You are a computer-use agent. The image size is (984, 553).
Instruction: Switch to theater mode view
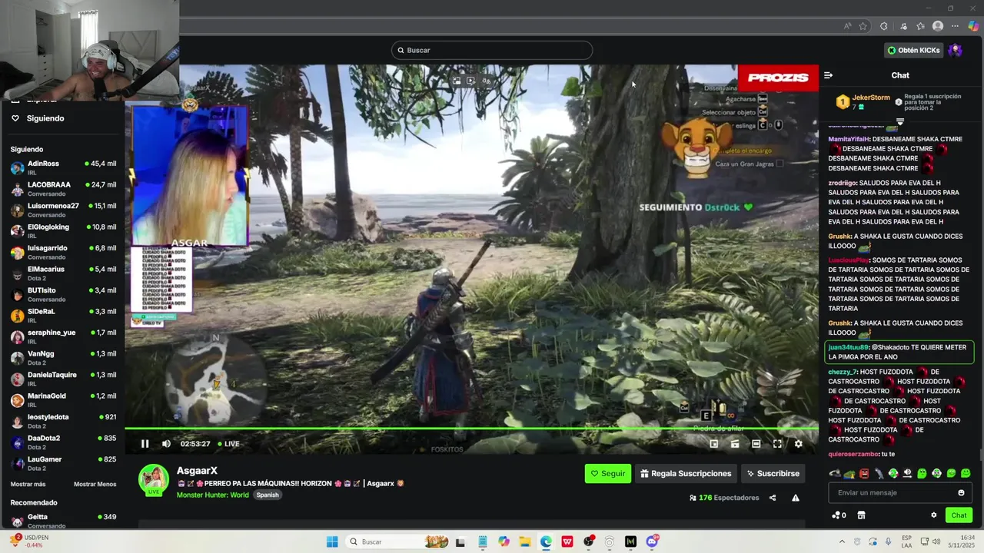click(756, 444)
